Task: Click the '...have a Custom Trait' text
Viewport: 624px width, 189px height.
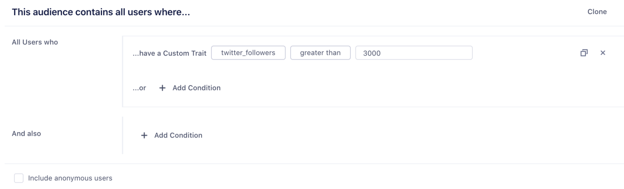Action: [x=170, y=53]
